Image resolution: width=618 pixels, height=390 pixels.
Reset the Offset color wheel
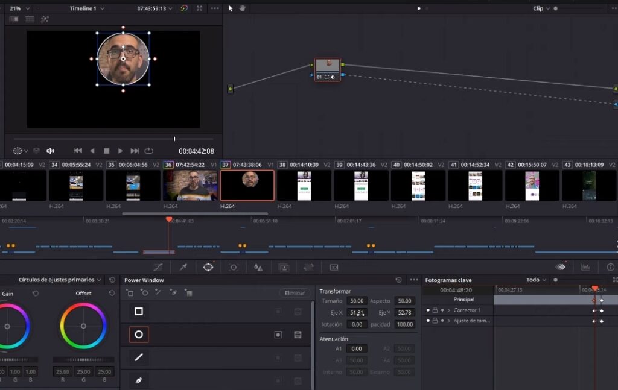(x=112, y=293)
